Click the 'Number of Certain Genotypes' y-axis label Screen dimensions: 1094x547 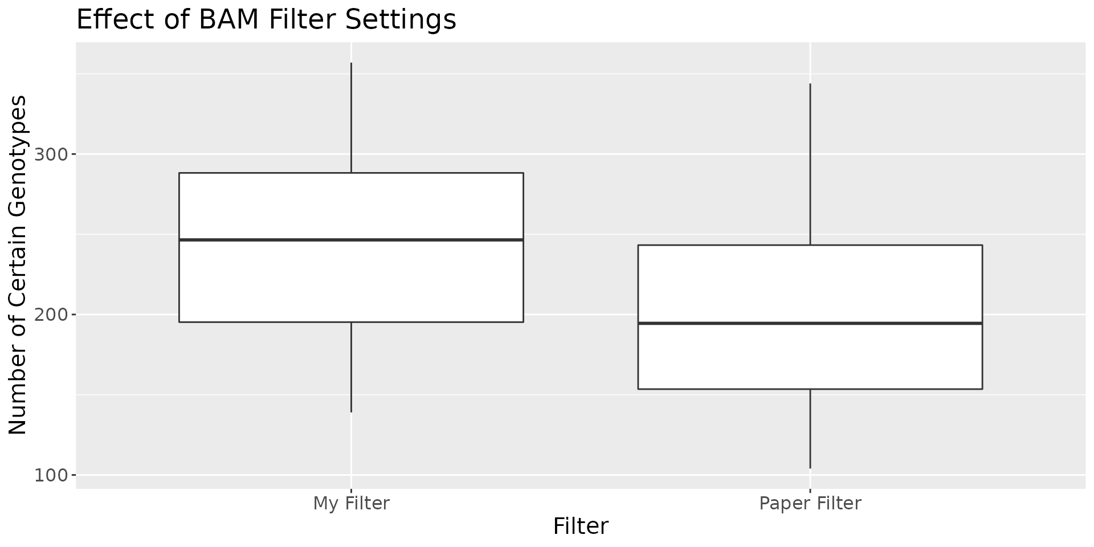pos(18,265)
